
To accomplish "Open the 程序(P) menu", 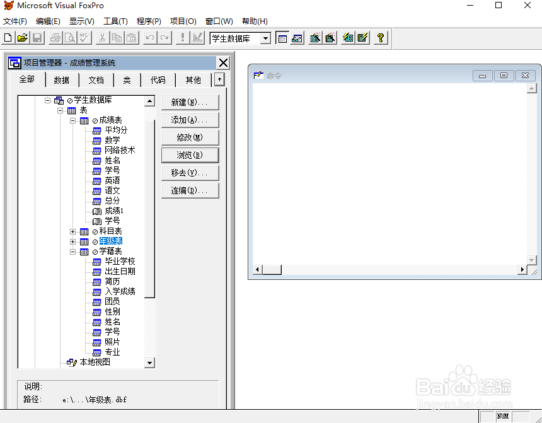I will (x=149, y=21).
